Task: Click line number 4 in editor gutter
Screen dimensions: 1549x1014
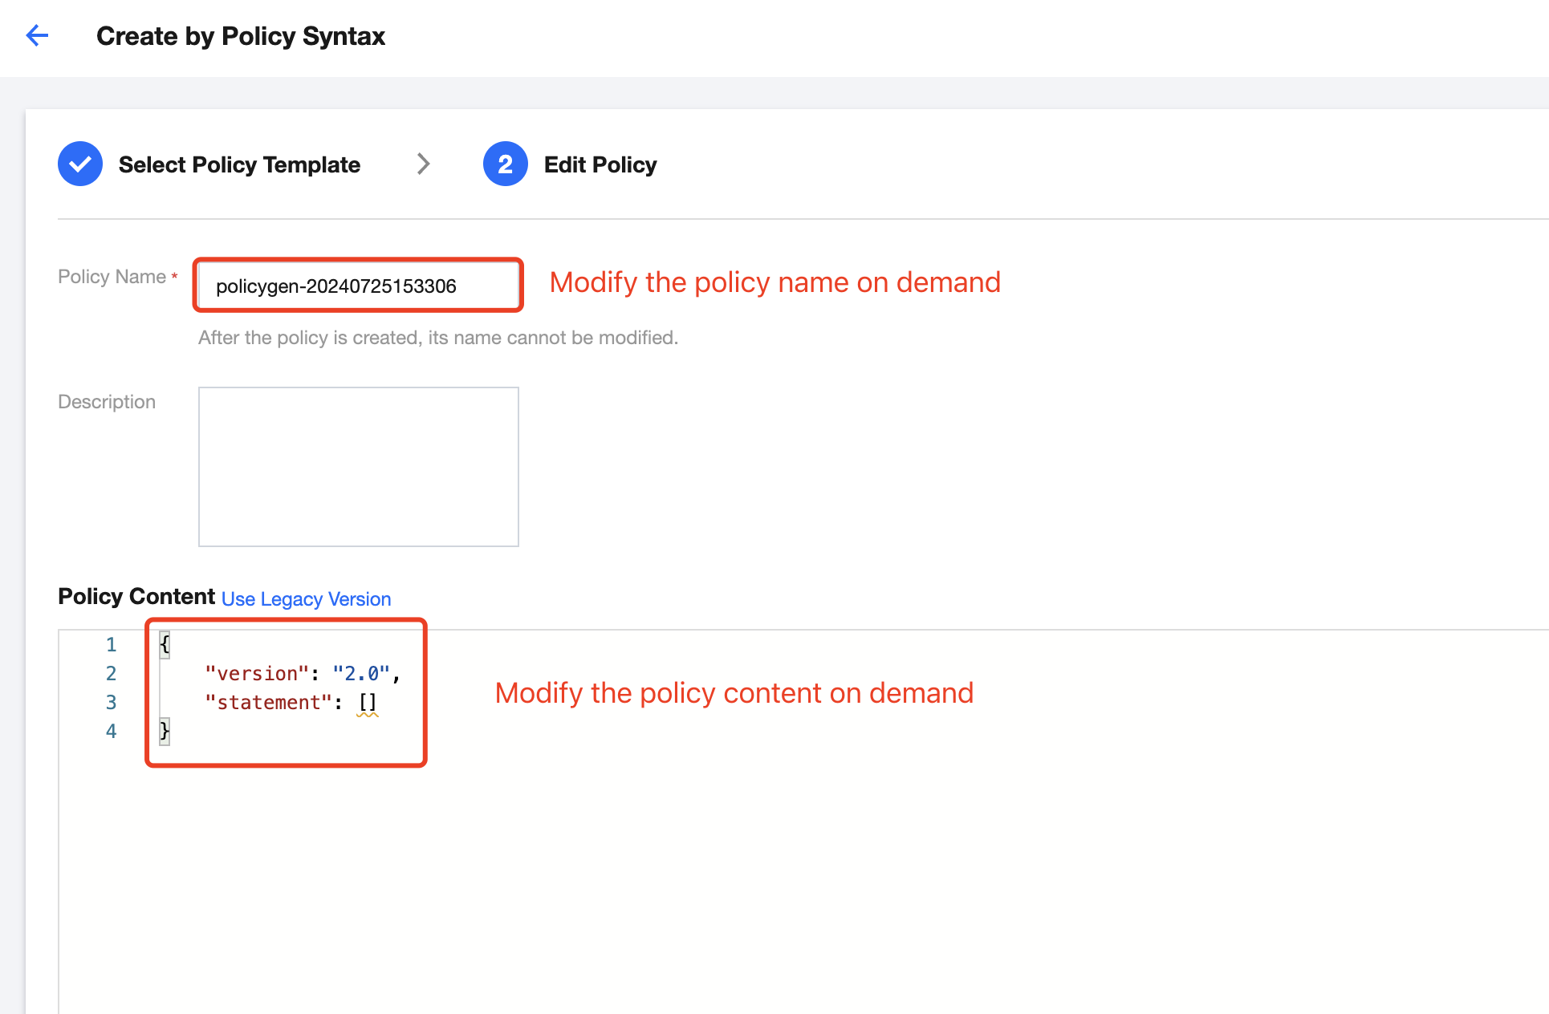Action: point(111,732)
